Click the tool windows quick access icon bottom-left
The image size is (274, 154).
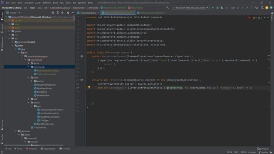[2, 152]
